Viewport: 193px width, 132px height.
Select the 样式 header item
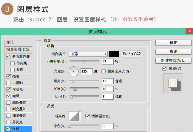(x=18, y=43)
